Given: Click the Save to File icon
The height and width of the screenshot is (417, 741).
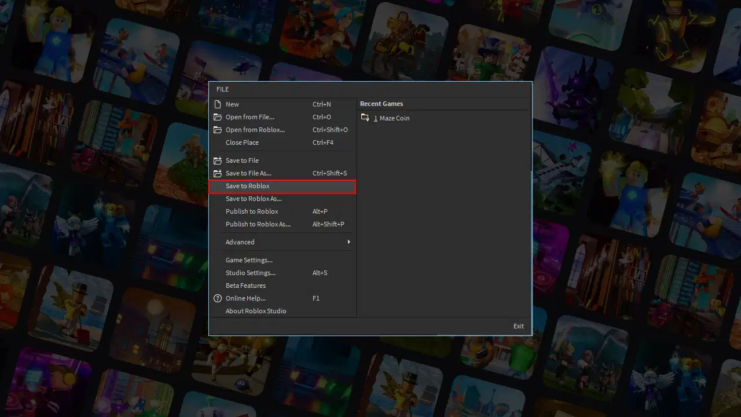Looking at the screenshot, I should (x=218, y=160).
